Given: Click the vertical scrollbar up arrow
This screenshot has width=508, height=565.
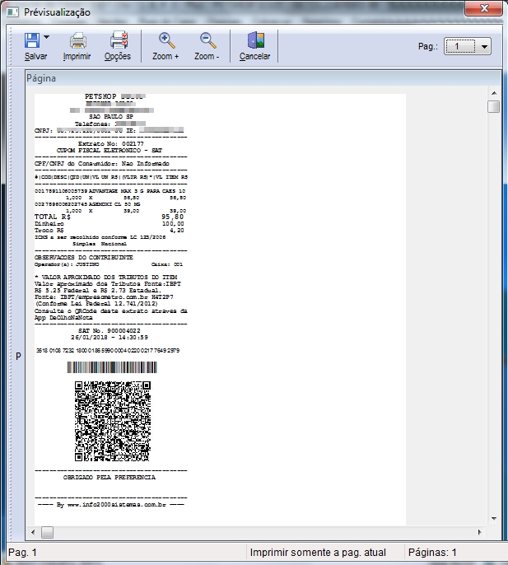Looking at the screenshot, I should (x=494, y=93).
